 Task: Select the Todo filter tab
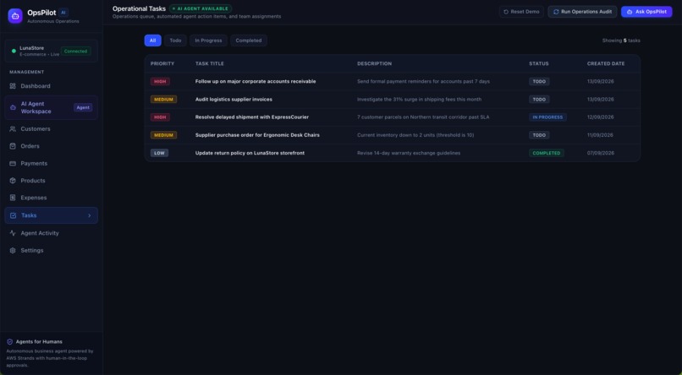[175, 41]
